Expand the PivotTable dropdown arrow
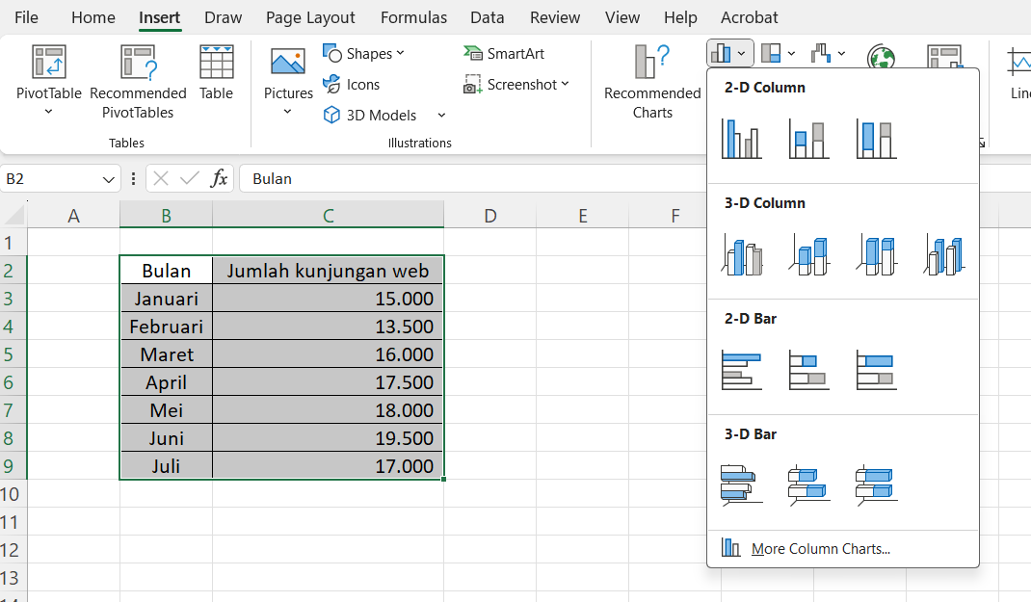Image resolution: width=1031 pixels, height=602 pixels. click(48, 112)
